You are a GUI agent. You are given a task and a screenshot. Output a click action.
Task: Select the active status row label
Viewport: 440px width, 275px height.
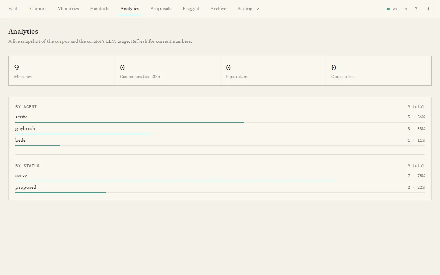[x=21, y=176]
